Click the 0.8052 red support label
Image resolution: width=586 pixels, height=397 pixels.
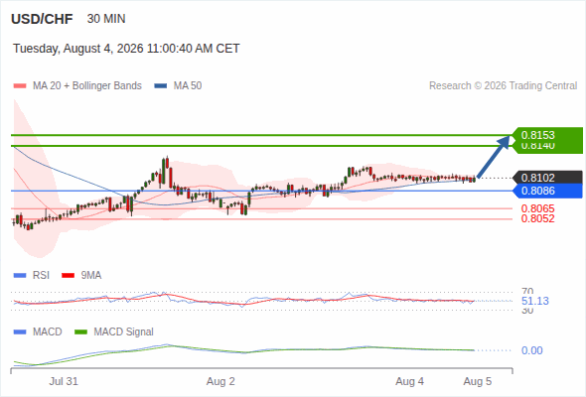(x=537, y=218)
